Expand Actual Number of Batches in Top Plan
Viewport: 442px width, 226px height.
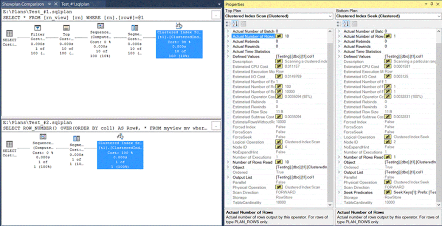click(228, 31)
